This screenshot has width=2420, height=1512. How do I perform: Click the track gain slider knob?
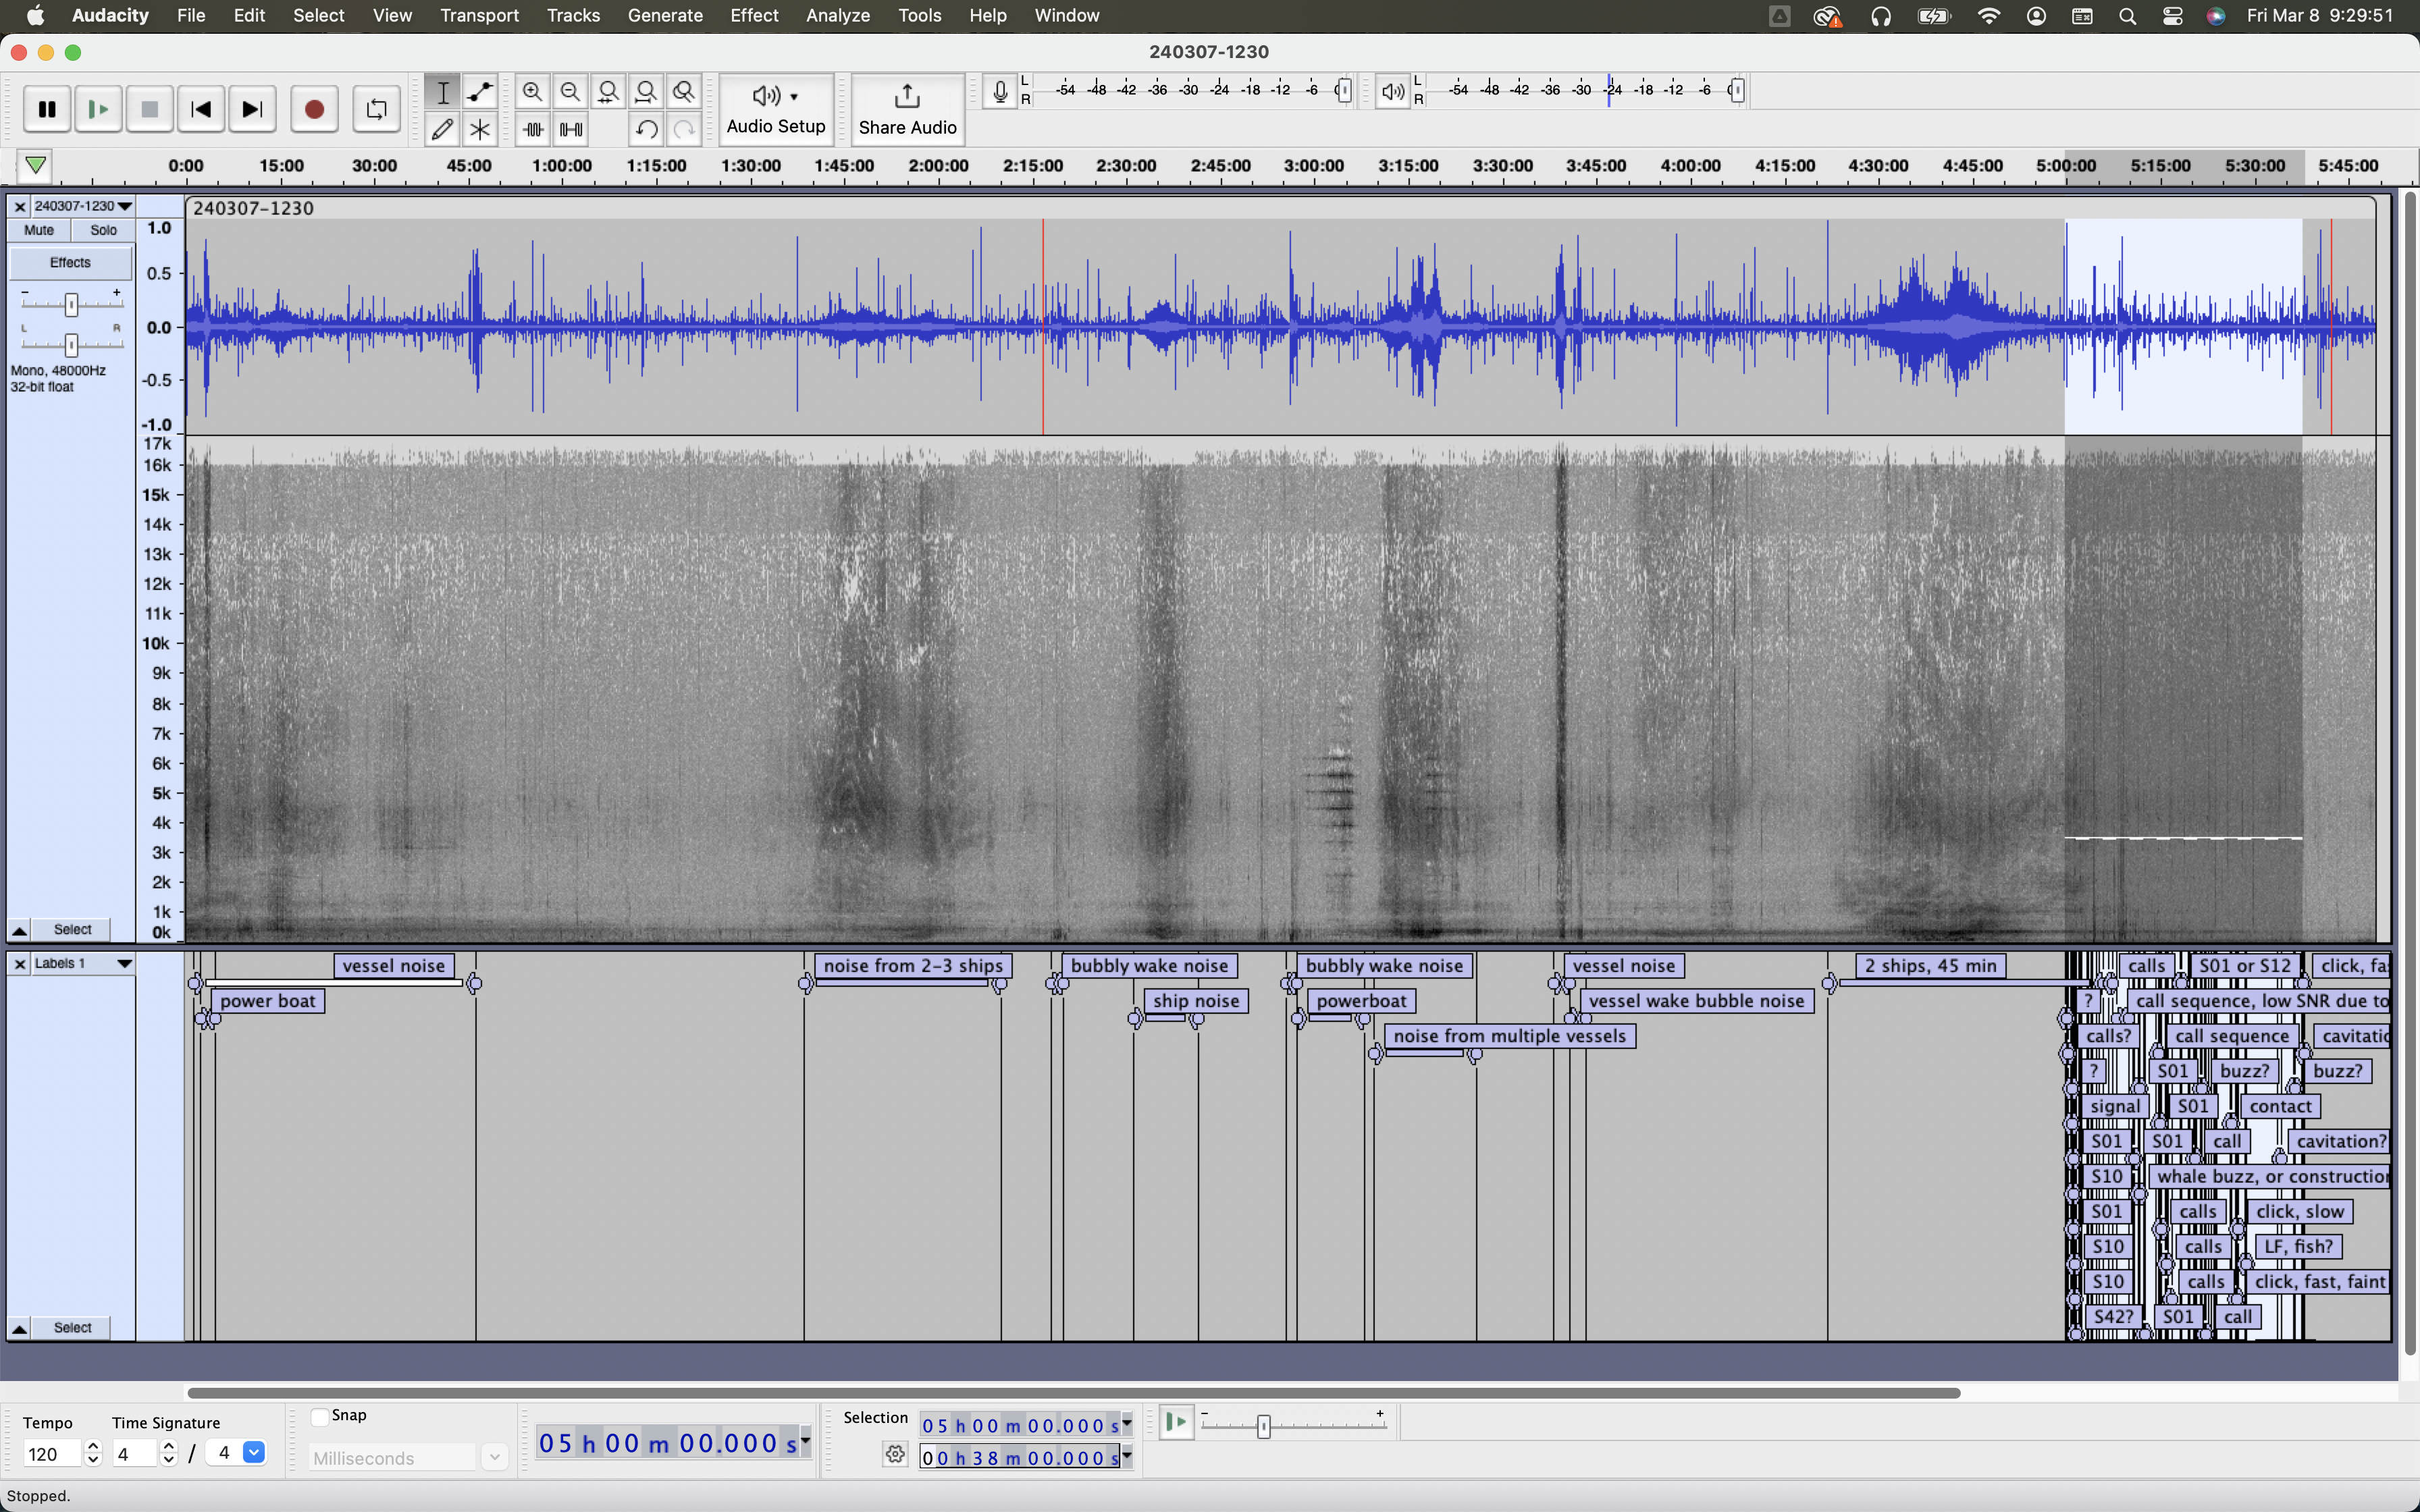pyautogui.click(x=71, y=304)
